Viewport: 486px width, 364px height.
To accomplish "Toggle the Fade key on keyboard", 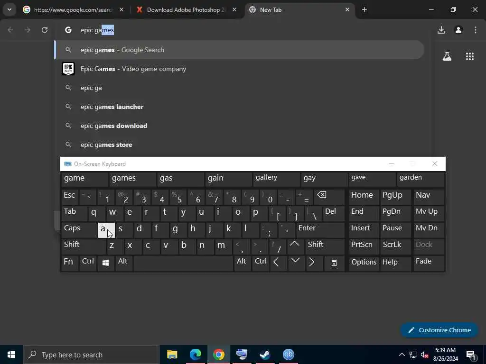I will [x=429, y=263].
